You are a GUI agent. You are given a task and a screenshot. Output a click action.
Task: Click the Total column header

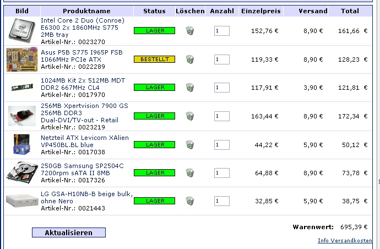tap(350, 11)
